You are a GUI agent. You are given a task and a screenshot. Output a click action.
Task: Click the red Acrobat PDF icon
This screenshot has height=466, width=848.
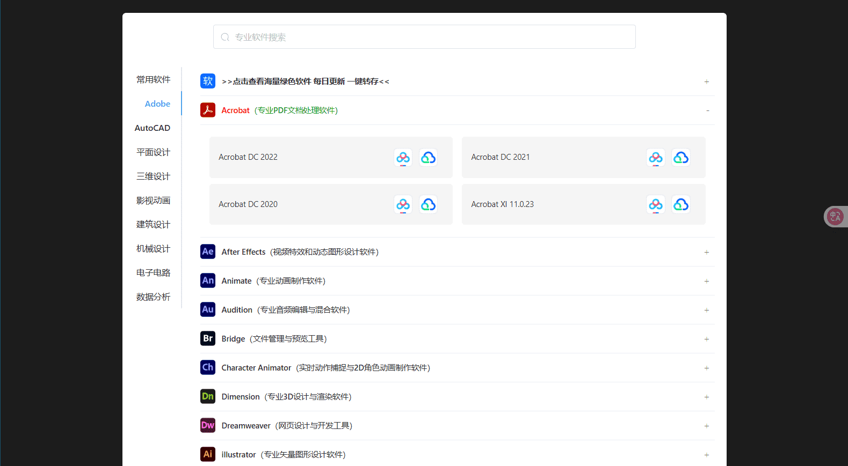coord(208,110)
